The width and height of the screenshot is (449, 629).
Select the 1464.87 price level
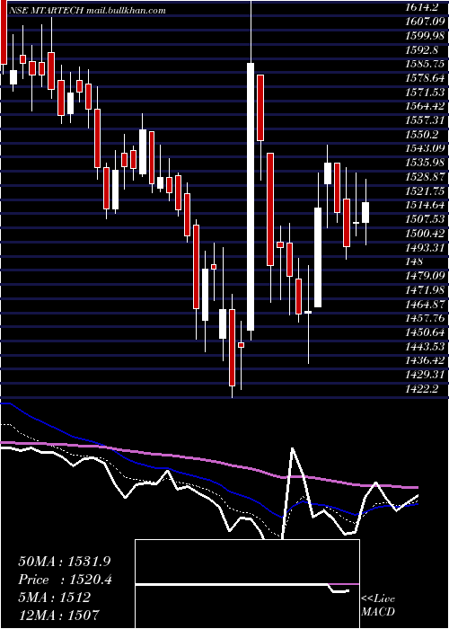[x=425, y=304]
